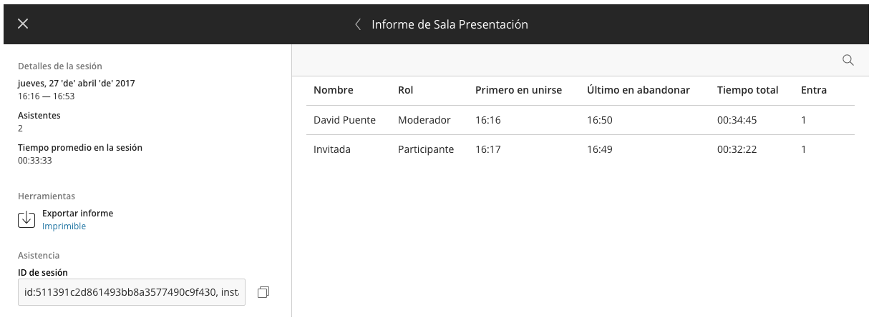Select the session ID text field
The width and height of the screenshot is (874, 320).
(x=132, y=292)
